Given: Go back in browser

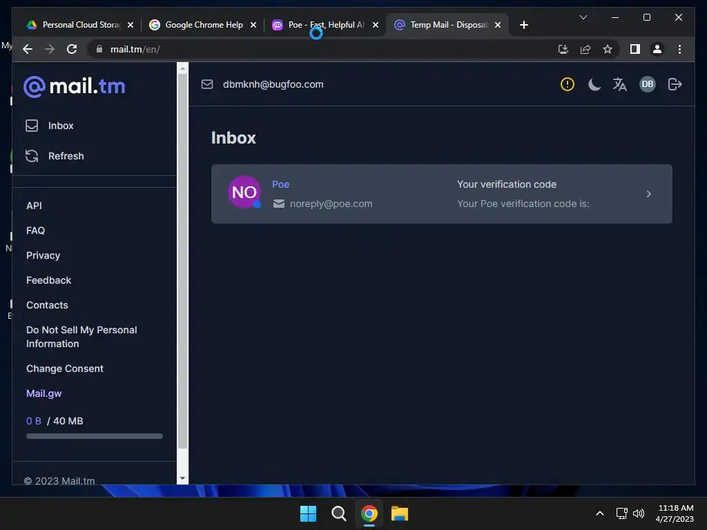Looking at the screenshot, I should (x=28, y=49).
